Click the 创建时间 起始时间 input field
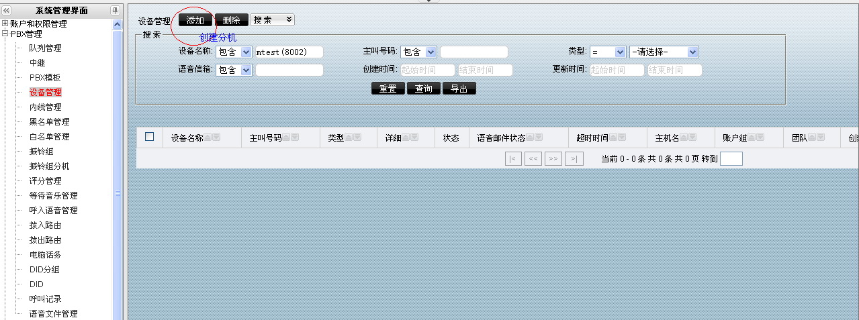The height and width of the screenshot is (320, 859). [x=427, y=70]
